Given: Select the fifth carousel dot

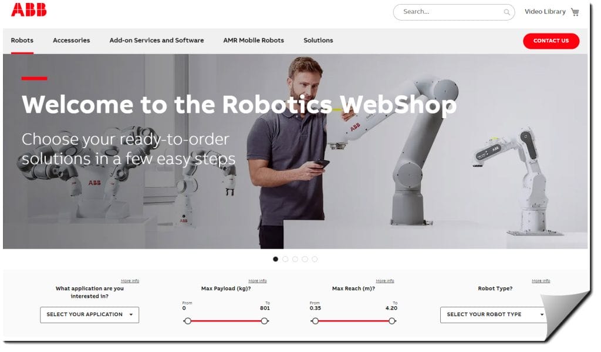Looking at the screenshot, I should [315, 259].
